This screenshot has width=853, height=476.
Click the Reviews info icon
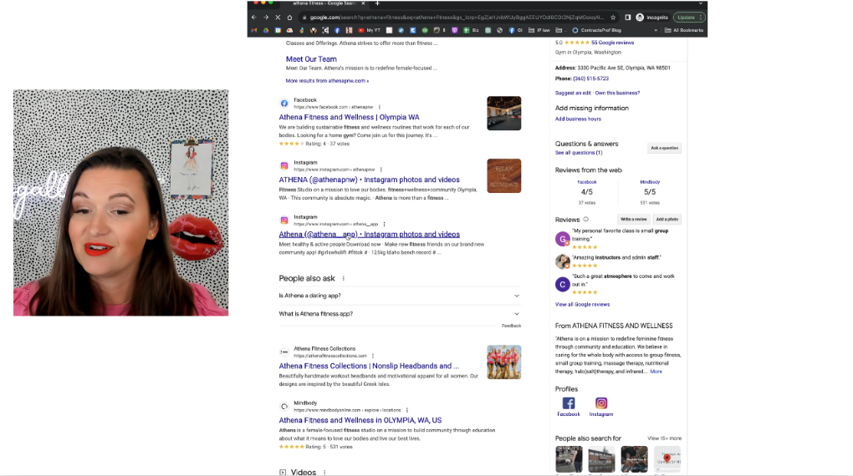[x=585, y=220]
